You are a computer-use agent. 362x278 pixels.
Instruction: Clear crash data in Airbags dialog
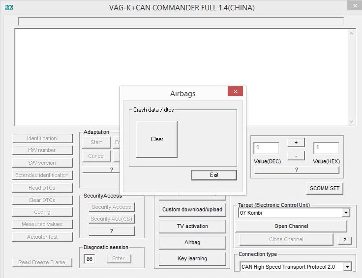157,139
